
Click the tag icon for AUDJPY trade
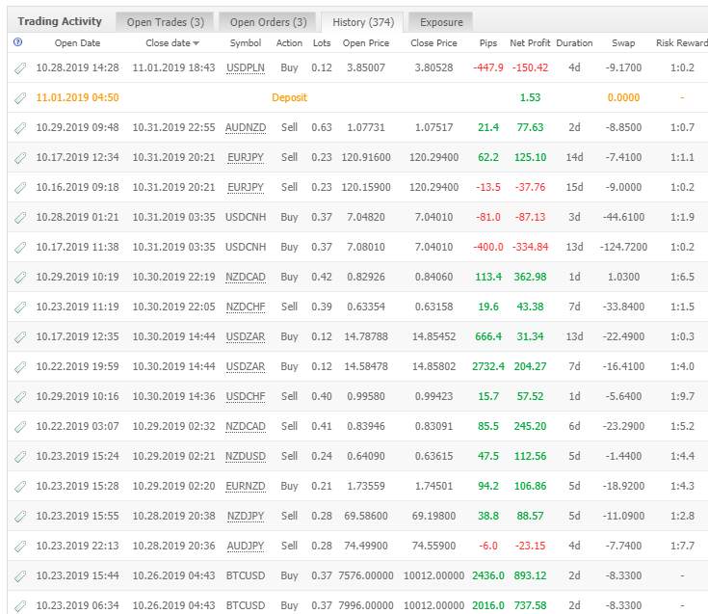pyautogui.click(x=20, y=547)
